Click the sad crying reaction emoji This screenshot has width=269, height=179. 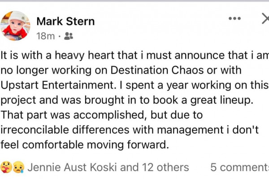(18, 167)
